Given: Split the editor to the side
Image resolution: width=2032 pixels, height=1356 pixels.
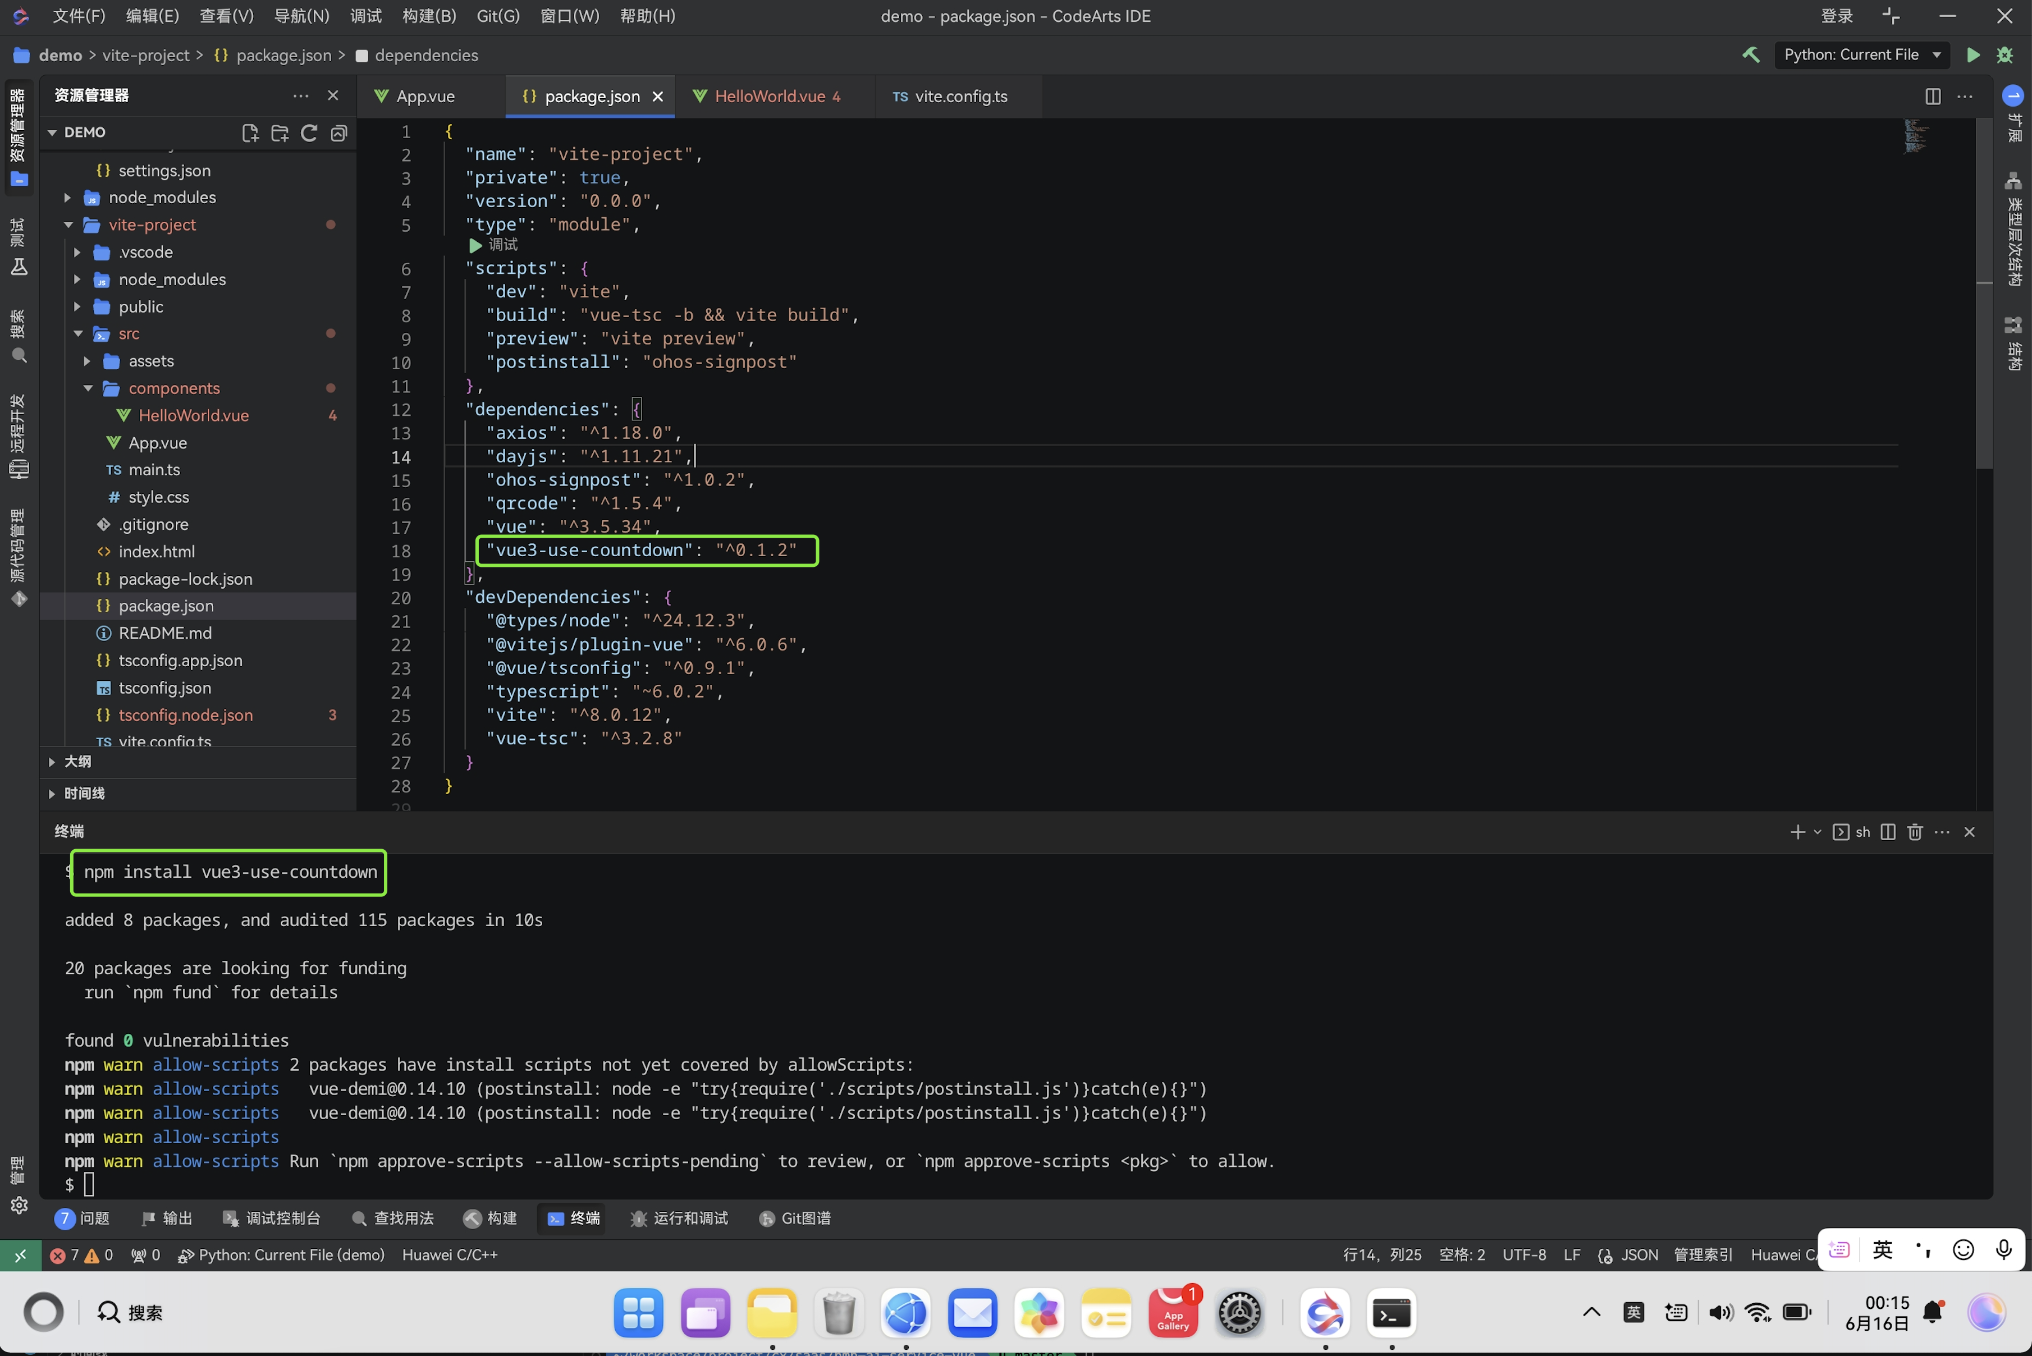Looking at the screenshot, I should pyautogui.click(x=1933, y=96).
